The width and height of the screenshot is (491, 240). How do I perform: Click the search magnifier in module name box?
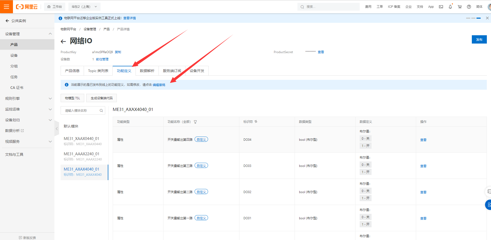(x=101, y=111)
